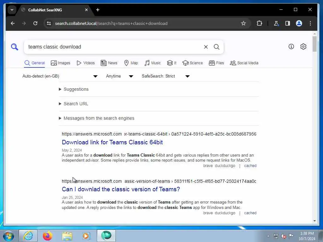
Task: Bookmark this page with the star icon
Action: pyautogui.click(x=243, y=23)
